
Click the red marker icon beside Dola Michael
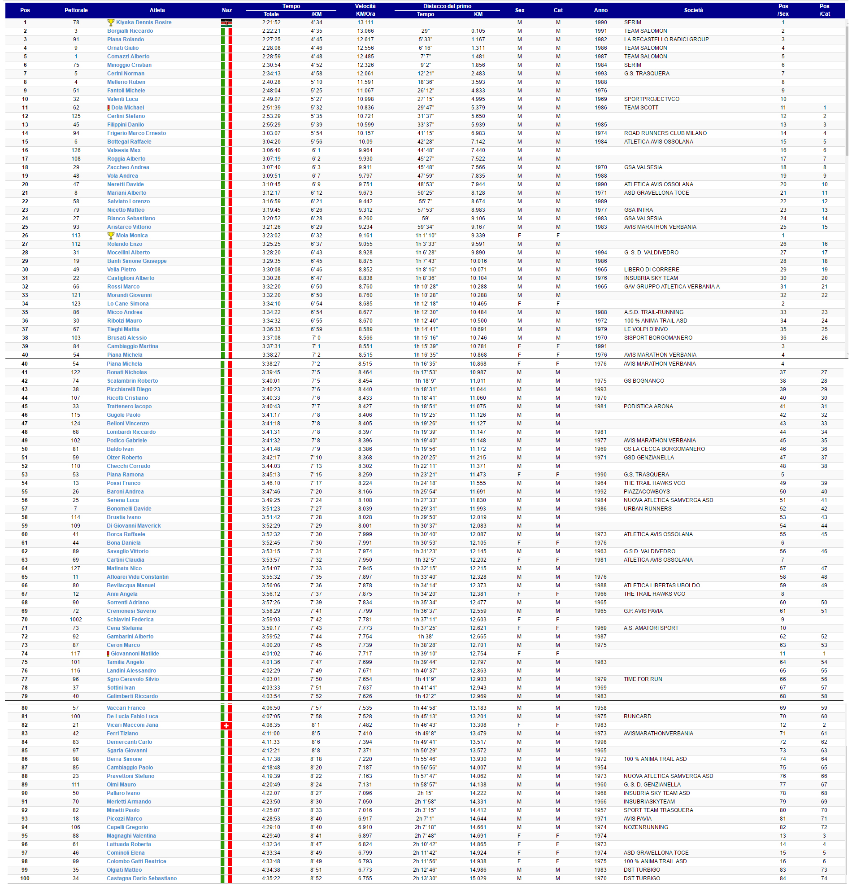109,108
